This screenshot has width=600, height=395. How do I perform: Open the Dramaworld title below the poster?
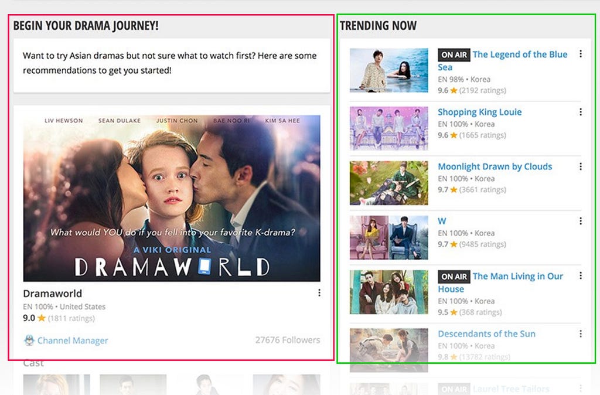coord(52,294)
